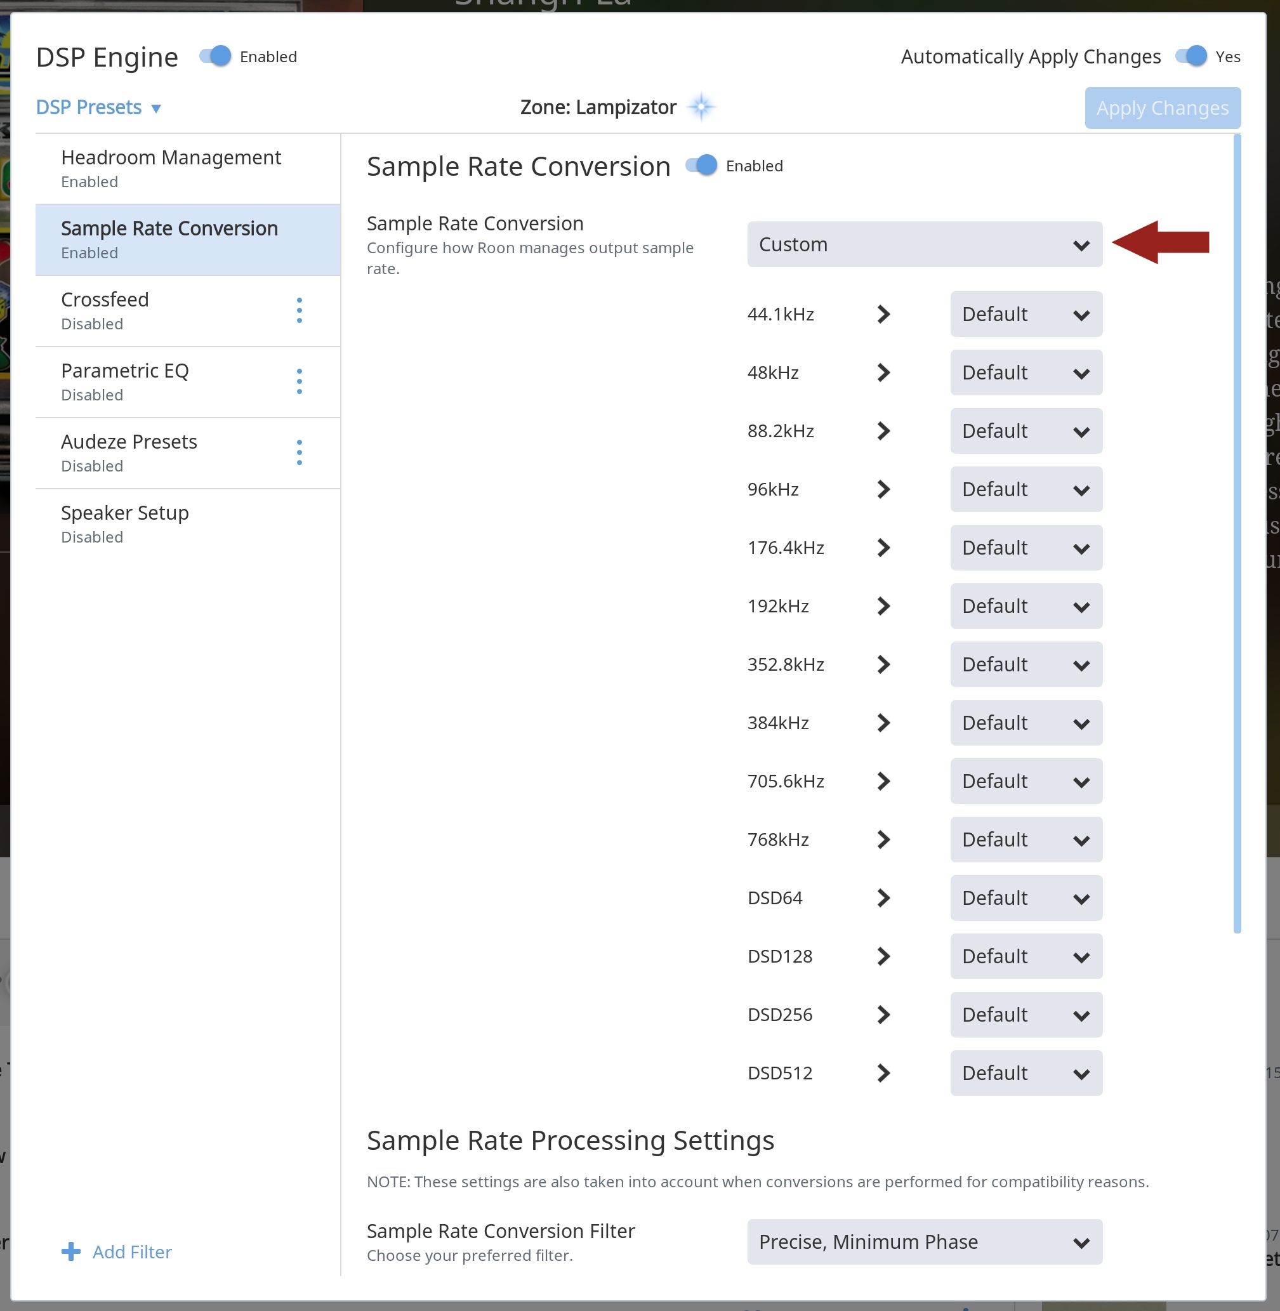
Task: Click the signal path star icon
Action: (701, 107)
